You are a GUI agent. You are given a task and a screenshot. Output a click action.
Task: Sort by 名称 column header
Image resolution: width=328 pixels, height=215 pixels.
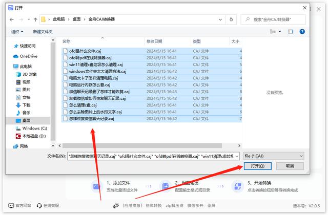pyautogui.click(x=67, y=41)
